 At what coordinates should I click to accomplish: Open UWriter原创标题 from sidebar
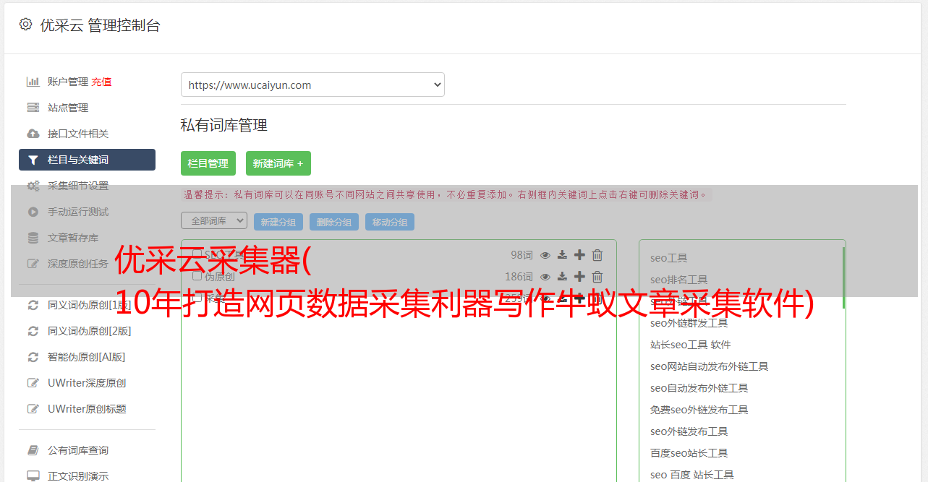[x=87, y=409]
